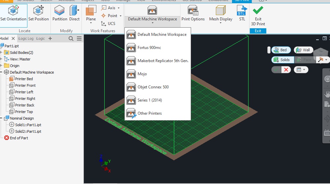Open the browser panel hamburger menu

(x=79, y=38)
